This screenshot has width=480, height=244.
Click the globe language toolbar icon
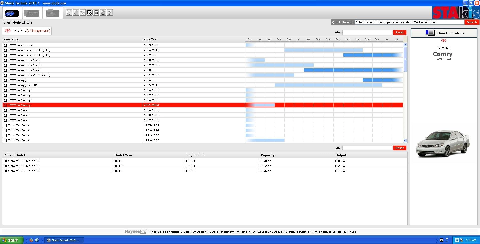(103, 13)
